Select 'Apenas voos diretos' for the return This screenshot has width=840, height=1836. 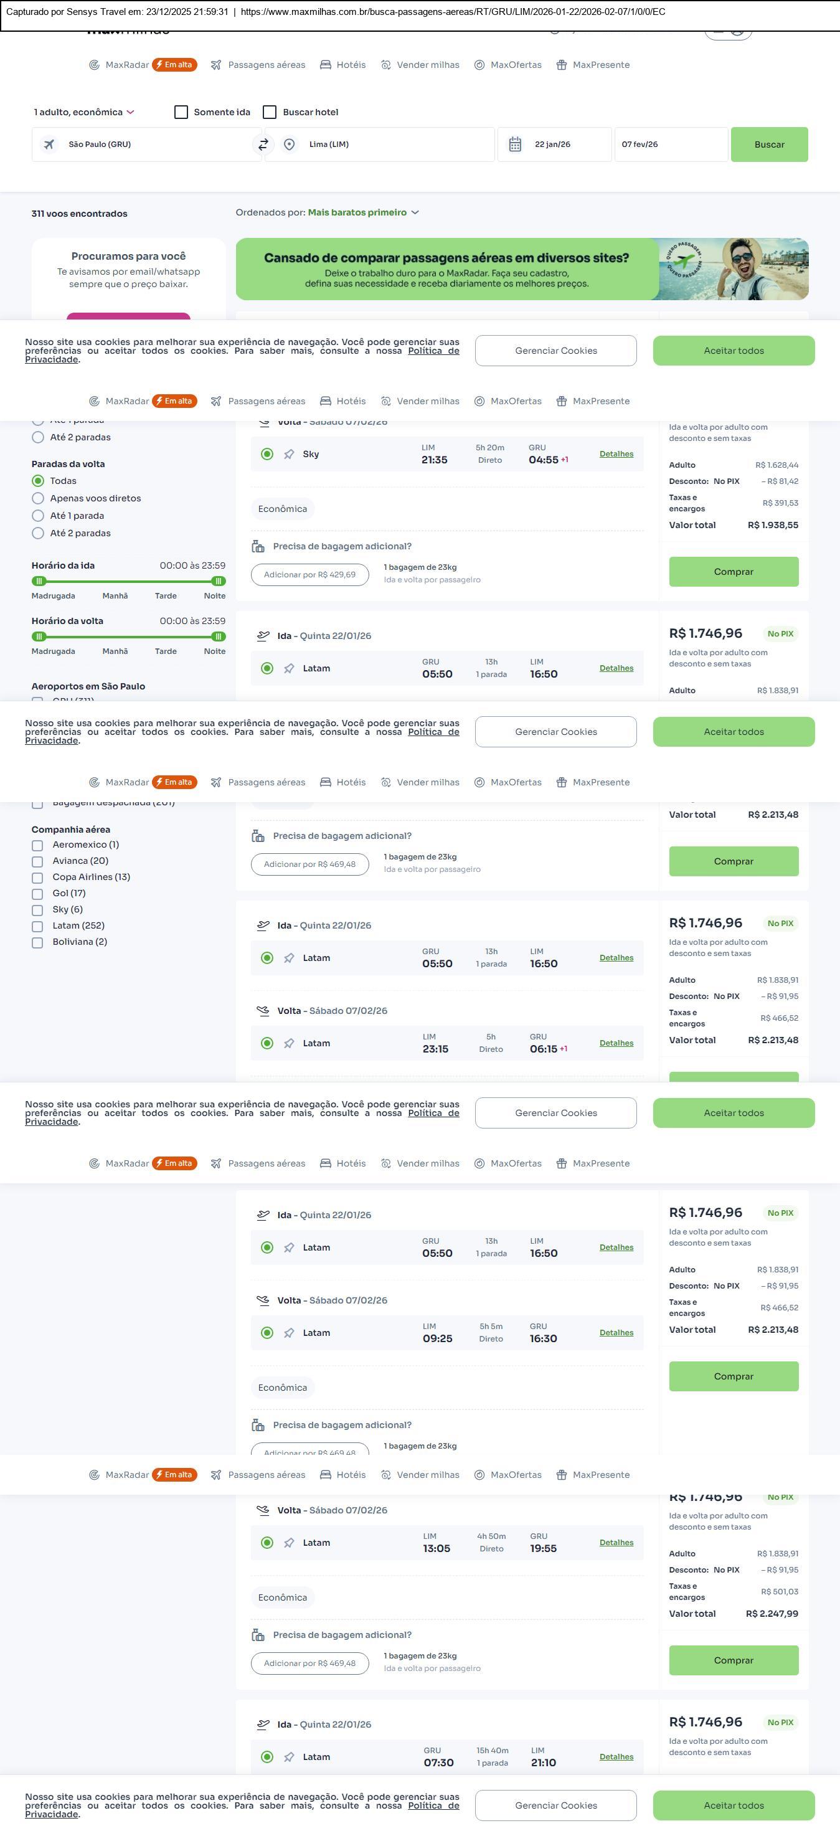point(39,499)
